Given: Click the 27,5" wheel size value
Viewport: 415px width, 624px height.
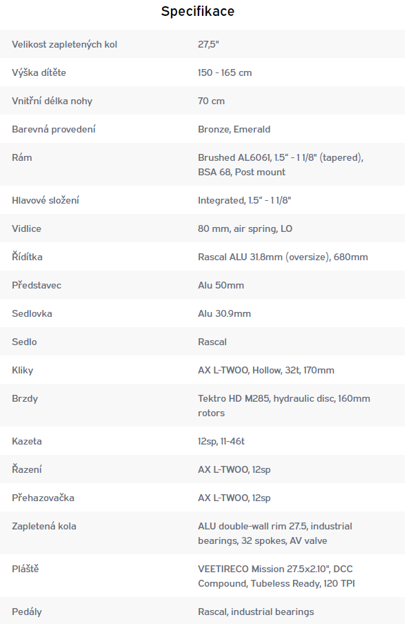Looking at the screenshot, I should (x=208, y=44).
